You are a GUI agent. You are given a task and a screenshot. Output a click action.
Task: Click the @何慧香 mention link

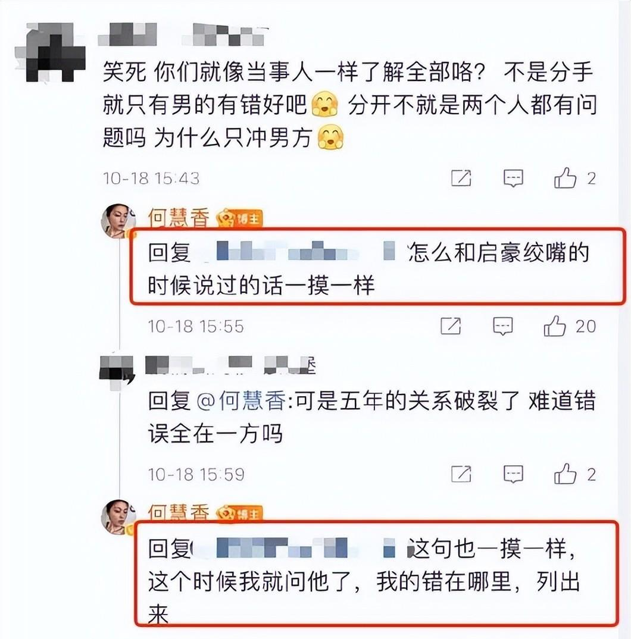(x=241, y=400)
